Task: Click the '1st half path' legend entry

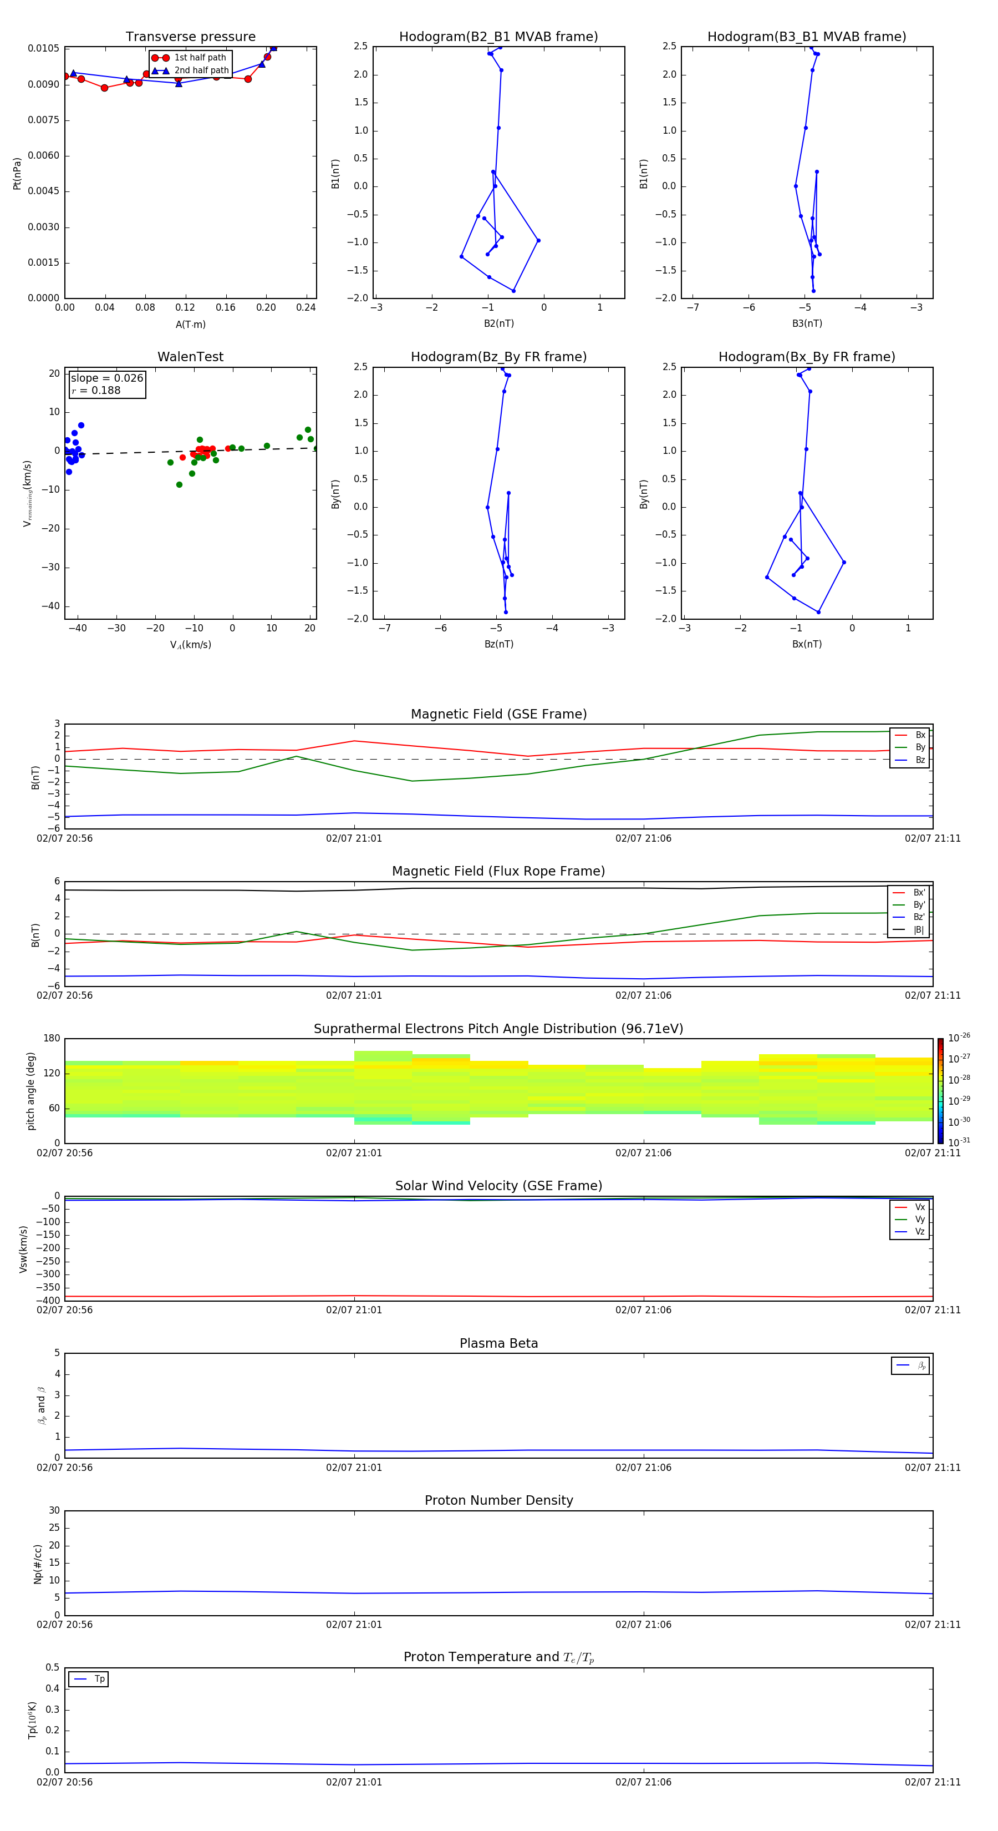Action: 189,58
